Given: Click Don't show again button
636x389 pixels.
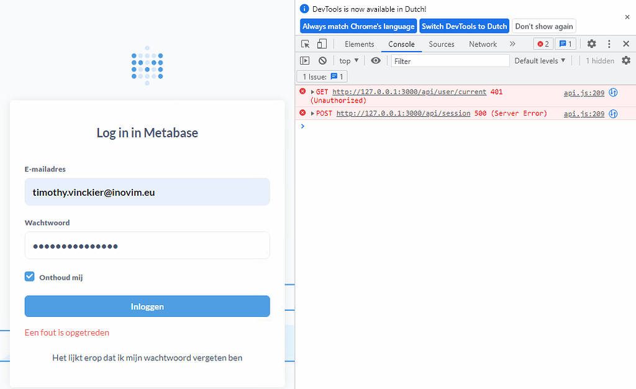Looking at the screenshot, I should pos(544,26).
